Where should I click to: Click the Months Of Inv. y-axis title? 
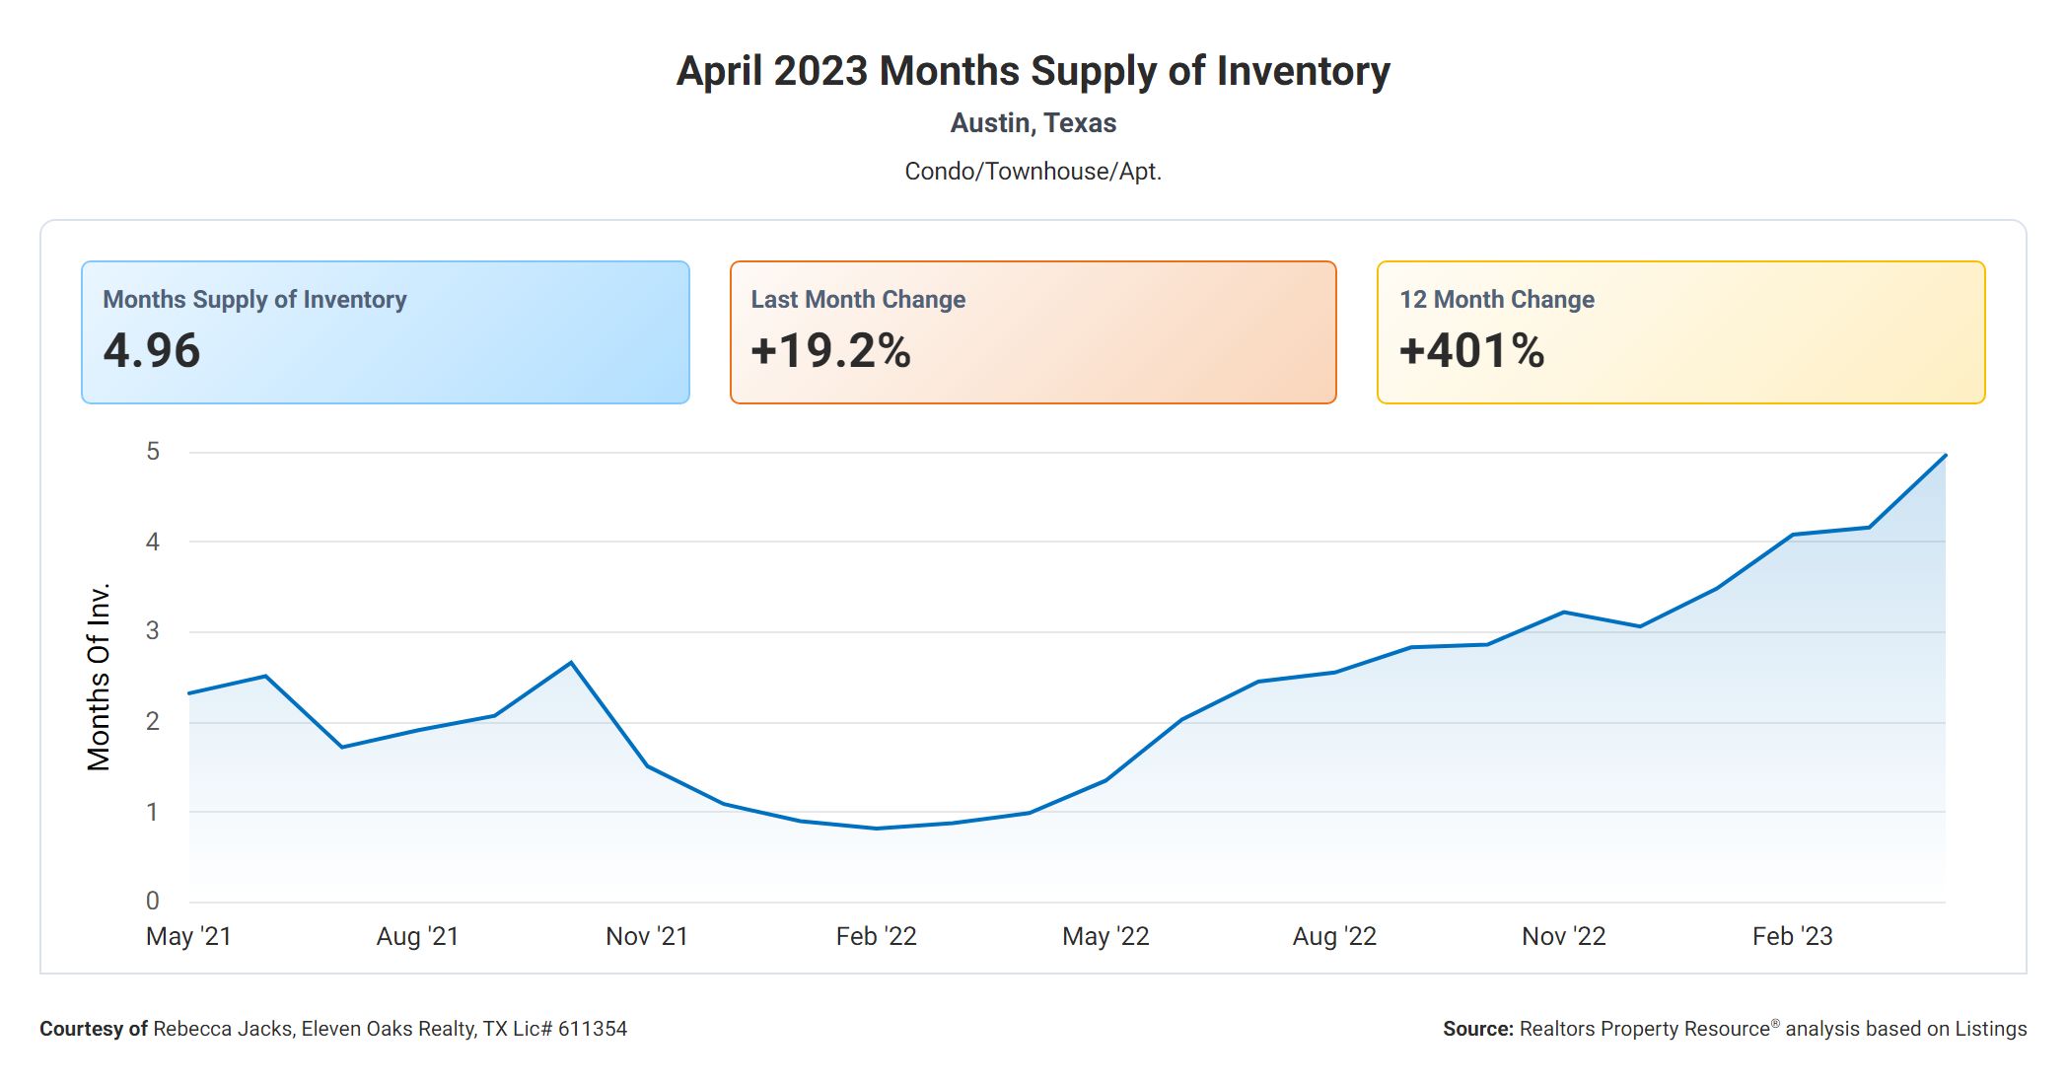99,677
